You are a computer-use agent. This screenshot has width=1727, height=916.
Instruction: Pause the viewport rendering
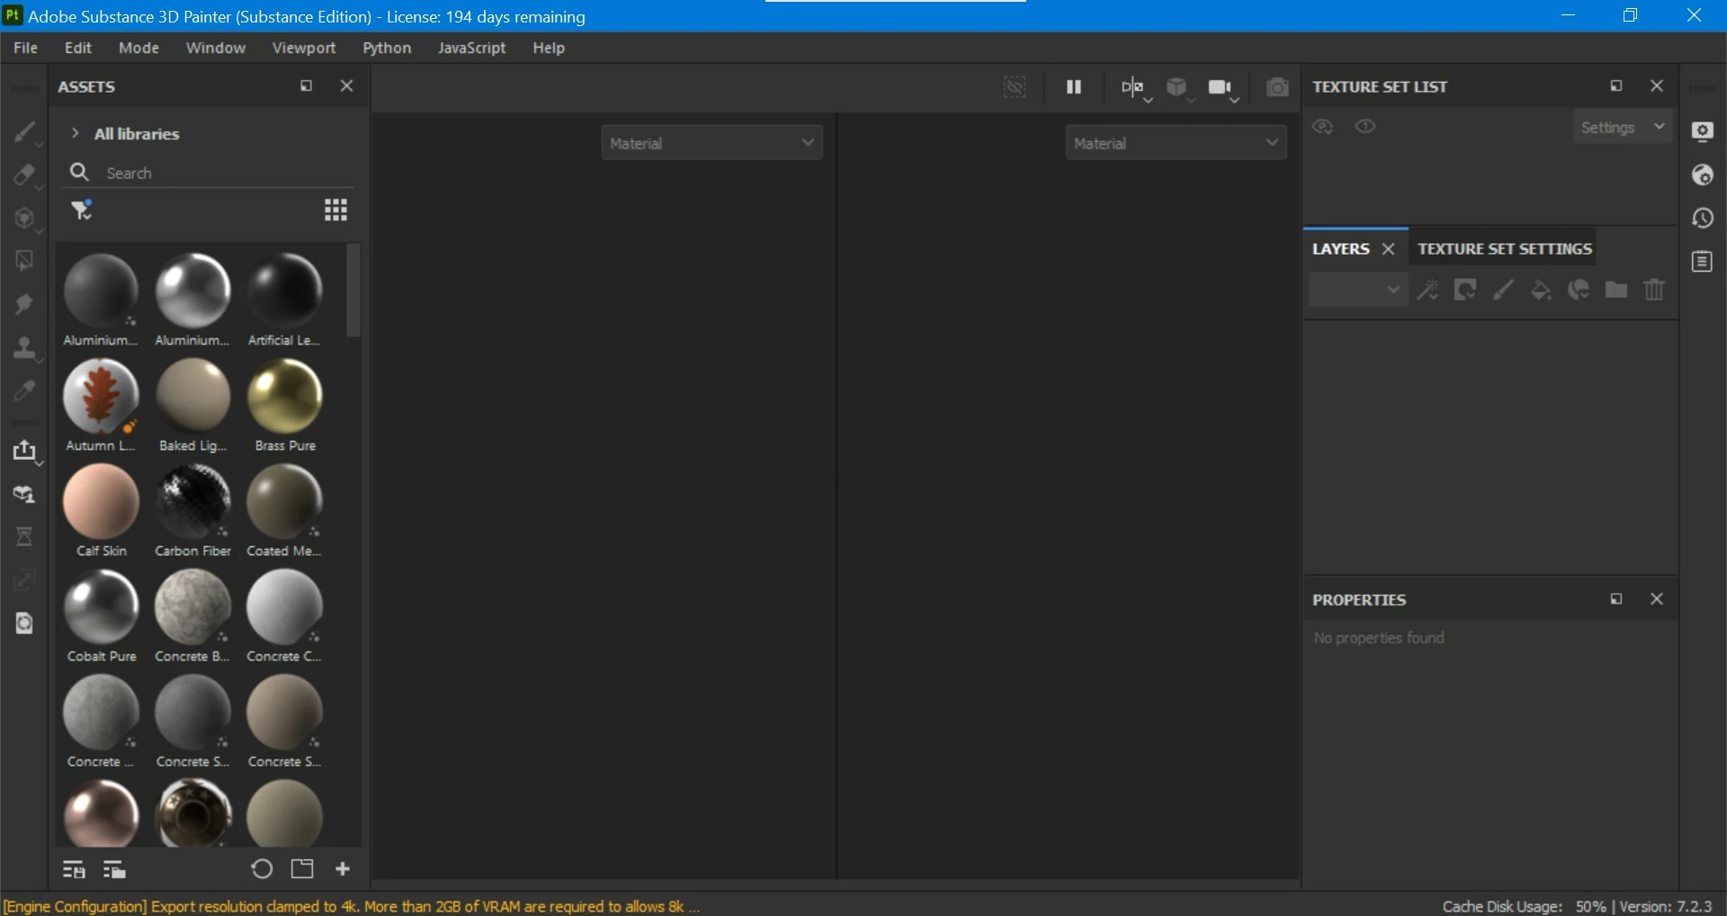click(1074, 87)
